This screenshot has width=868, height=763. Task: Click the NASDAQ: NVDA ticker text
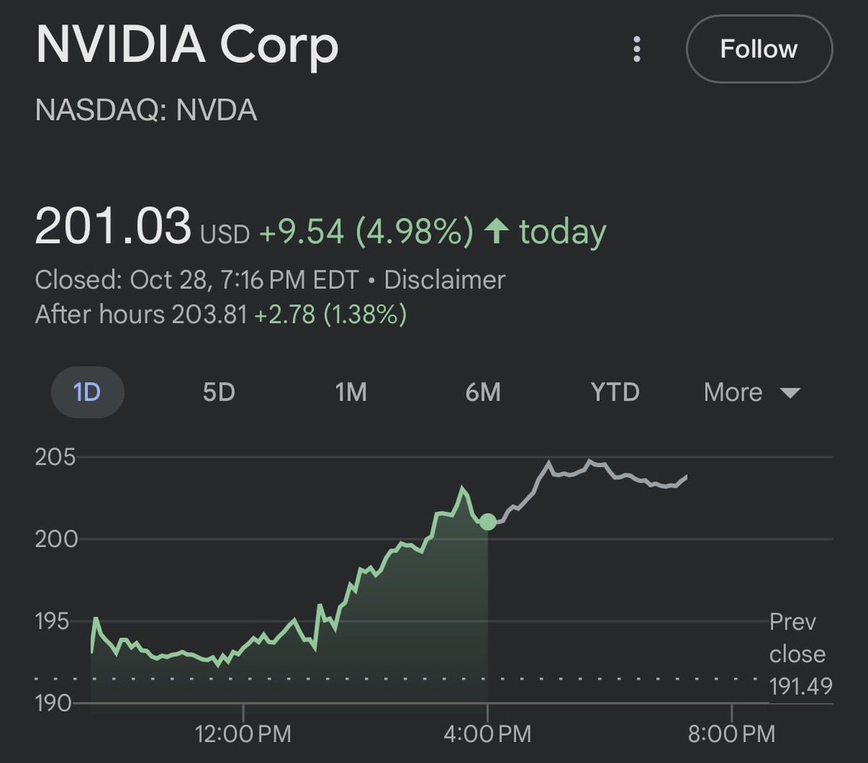144,110
